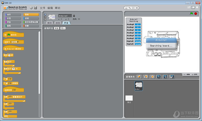Click the current sprite preview thumbnail in header
This screenshot has height=121, width=202.
[x=52, y=17]
